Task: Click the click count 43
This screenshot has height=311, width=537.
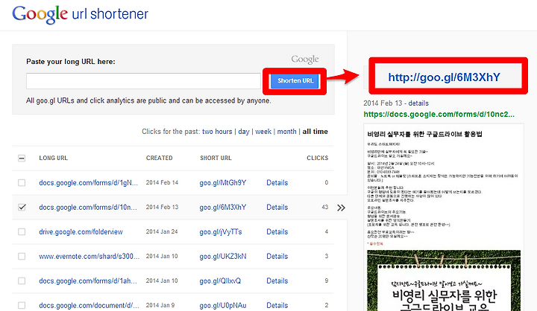Action: tap(325, 207)
